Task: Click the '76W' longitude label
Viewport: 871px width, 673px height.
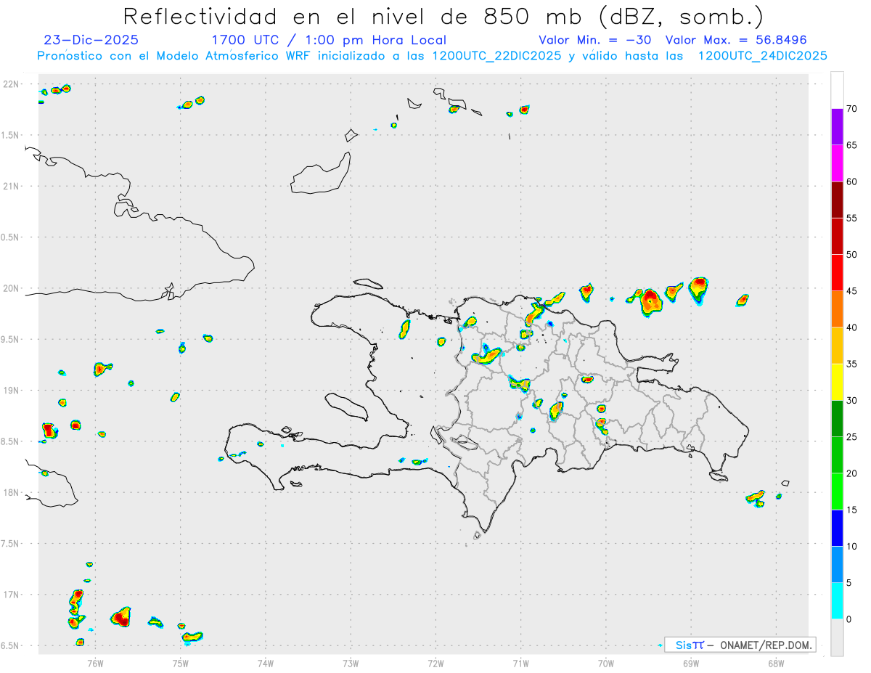Action: (95, 663)
